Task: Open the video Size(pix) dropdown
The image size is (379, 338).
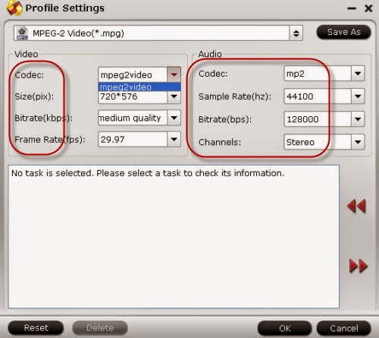Action: click(174, 96)
